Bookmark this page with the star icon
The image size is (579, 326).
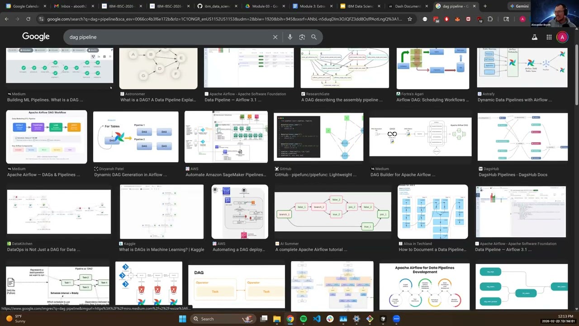pos(410,19)
